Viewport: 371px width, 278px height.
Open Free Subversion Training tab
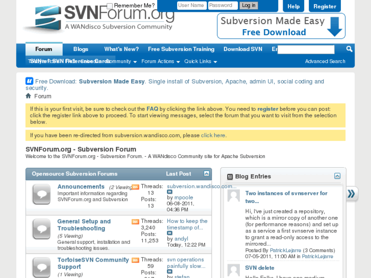181,49
